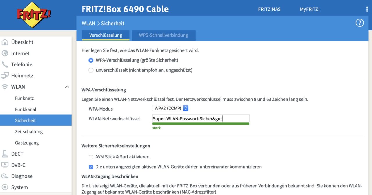Enable AVM Stick & Surf aktivieren
Viewport: 372px width, 195px height.
91,157
